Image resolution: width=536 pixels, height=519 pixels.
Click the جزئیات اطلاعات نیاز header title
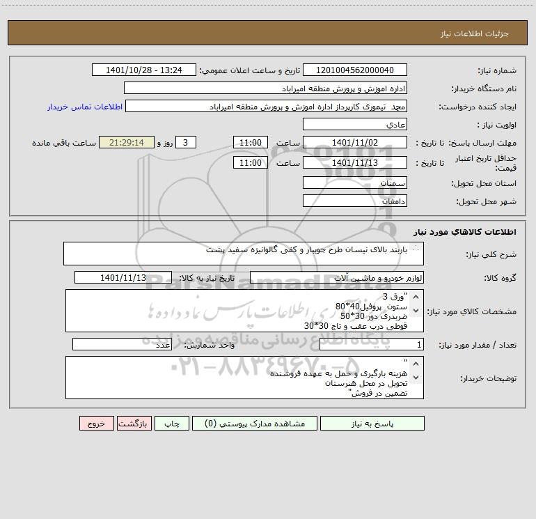coord(475,33)
